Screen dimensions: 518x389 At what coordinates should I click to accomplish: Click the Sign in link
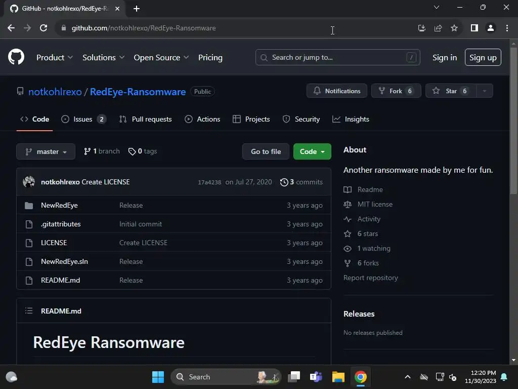coord(445,58)
